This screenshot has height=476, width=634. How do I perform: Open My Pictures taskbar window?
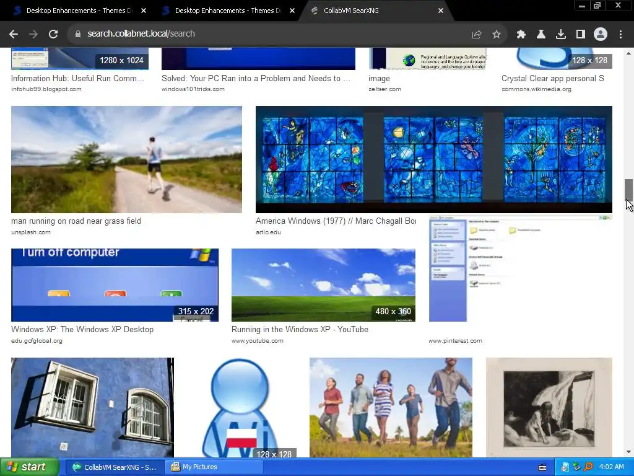tap(214, 467)
